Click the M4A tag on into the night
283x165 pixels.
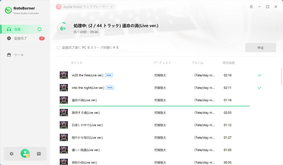(110, 88)
